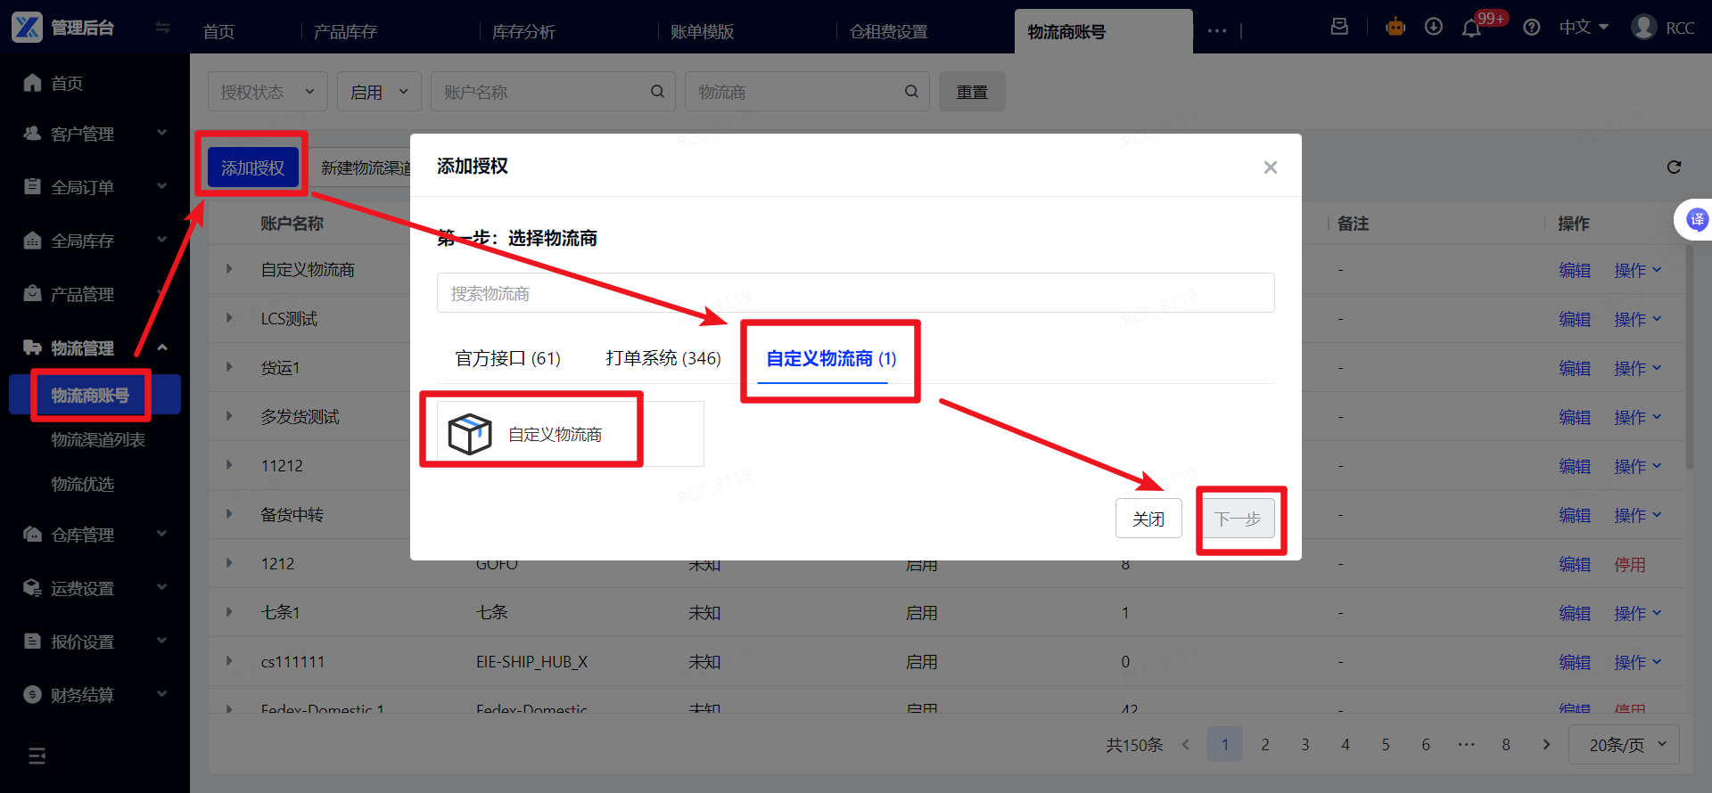1712x793 pixels.
Task: Open the 产品管理 sidebar menu
Action: tap(95, 294)
